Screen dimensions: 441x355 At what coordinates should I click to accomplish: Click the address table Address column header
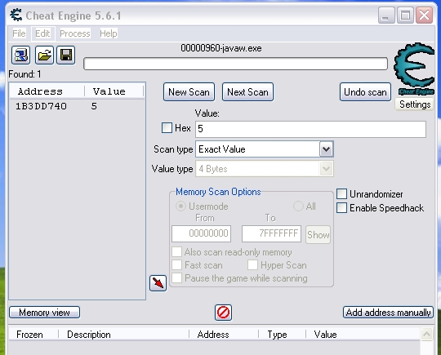pyautogui.click(x=224, y=335)
